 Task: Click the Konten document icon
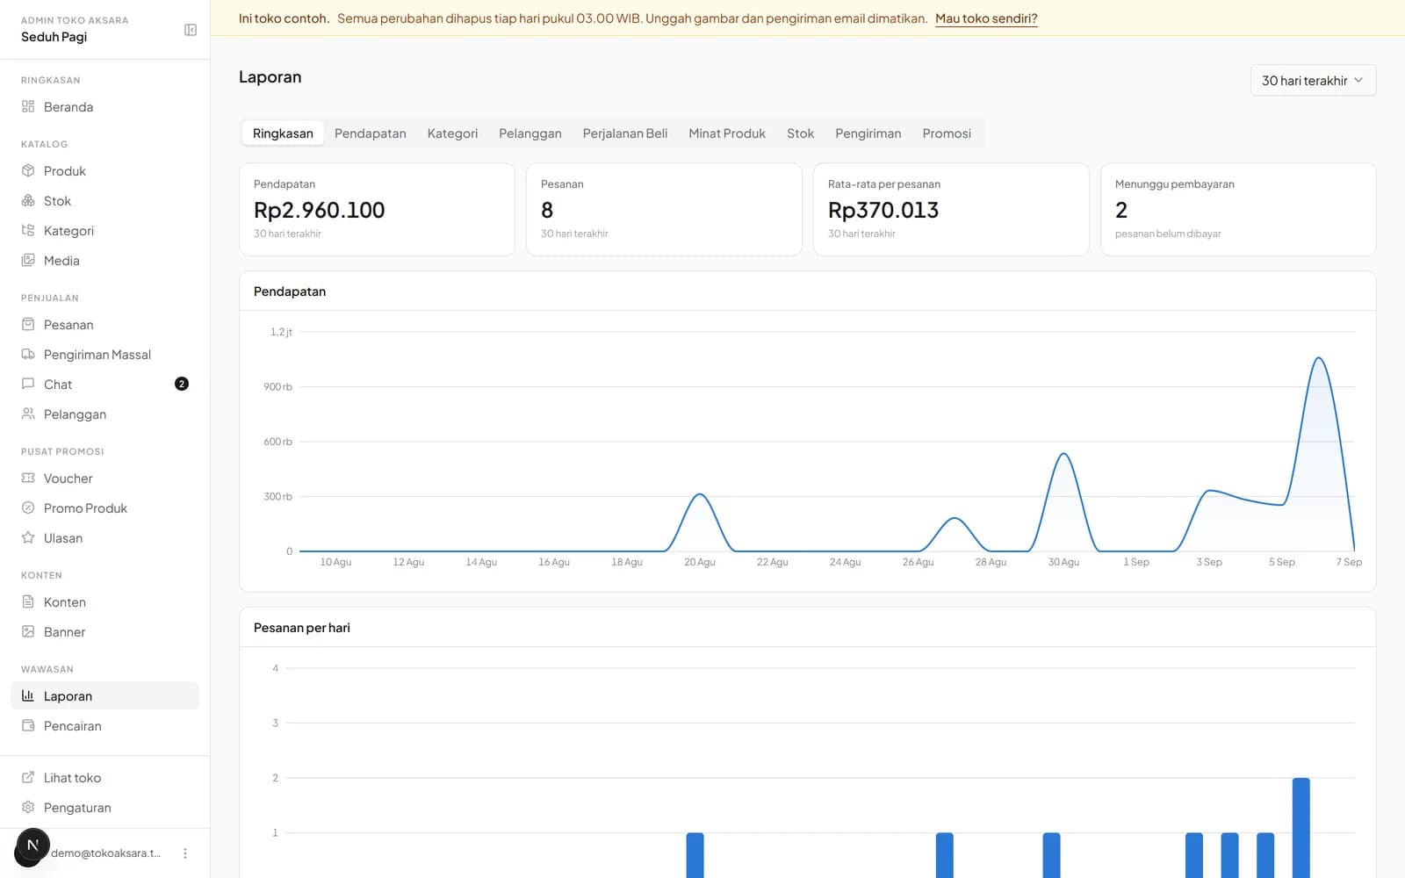[x=28, y=601]
